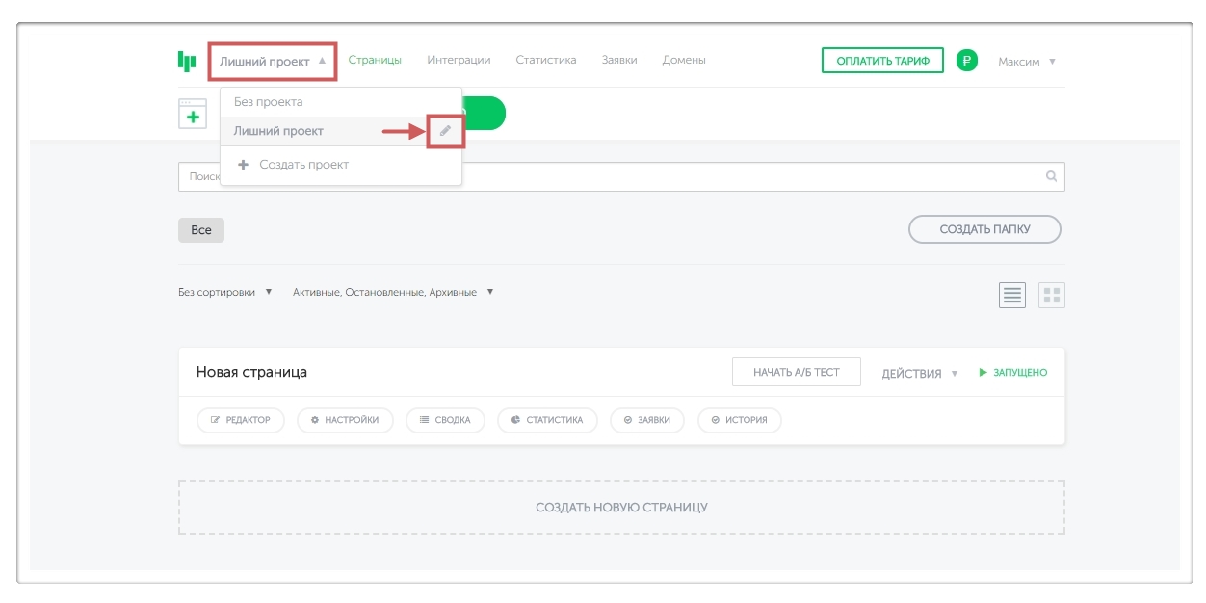Click the add new page plus icon
Image resolution: width=1206 pixels, height=603 pixels.
[x=193, y=115]
